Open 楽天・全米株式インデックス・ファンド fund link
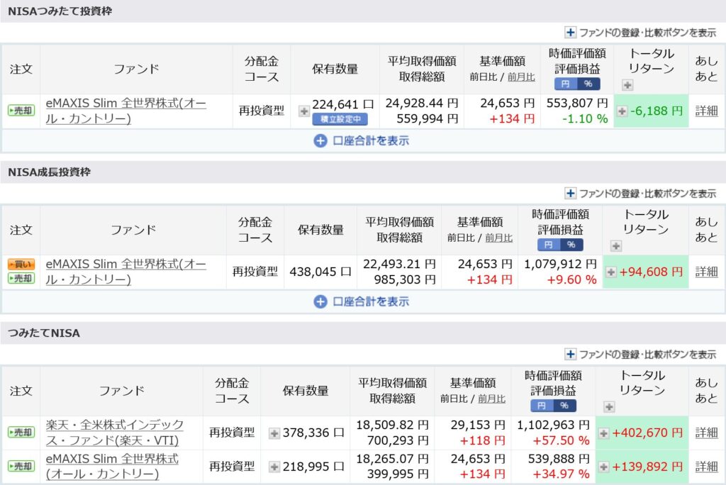This screenshot has width=726, height=485. [x=115, y=433]
